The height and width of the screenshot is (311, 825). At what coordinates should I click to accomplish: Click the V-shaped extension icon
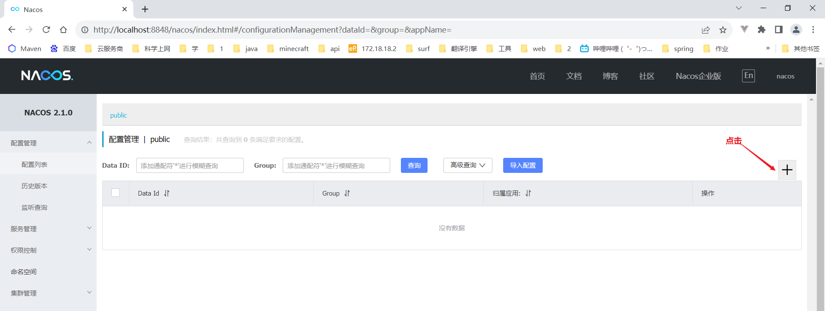pyautogui.click(x=744, y=29)
